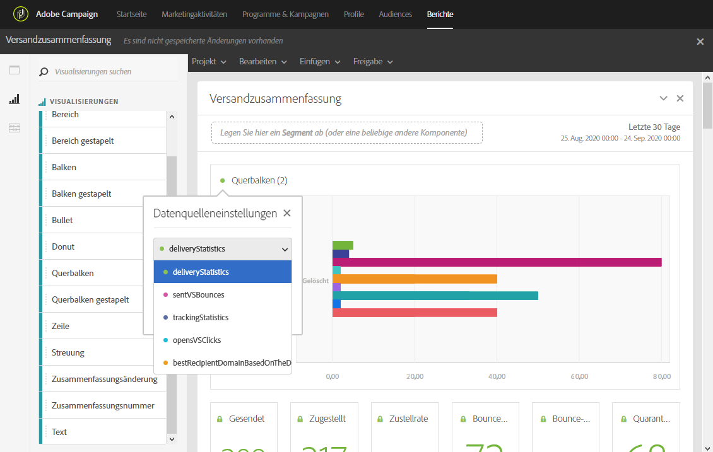The height and width of the screenshot is (452, 713).
Task: Click green dot beside Querbalken (2) title
Action: [x=222, y=180]
